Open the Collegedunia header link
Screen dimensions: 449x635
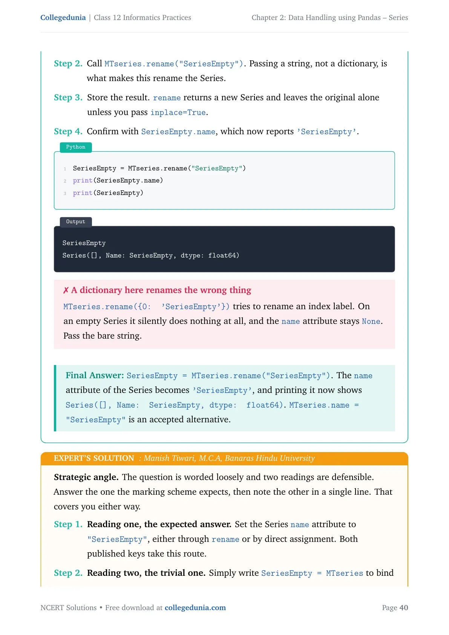[x=63, y=18]
